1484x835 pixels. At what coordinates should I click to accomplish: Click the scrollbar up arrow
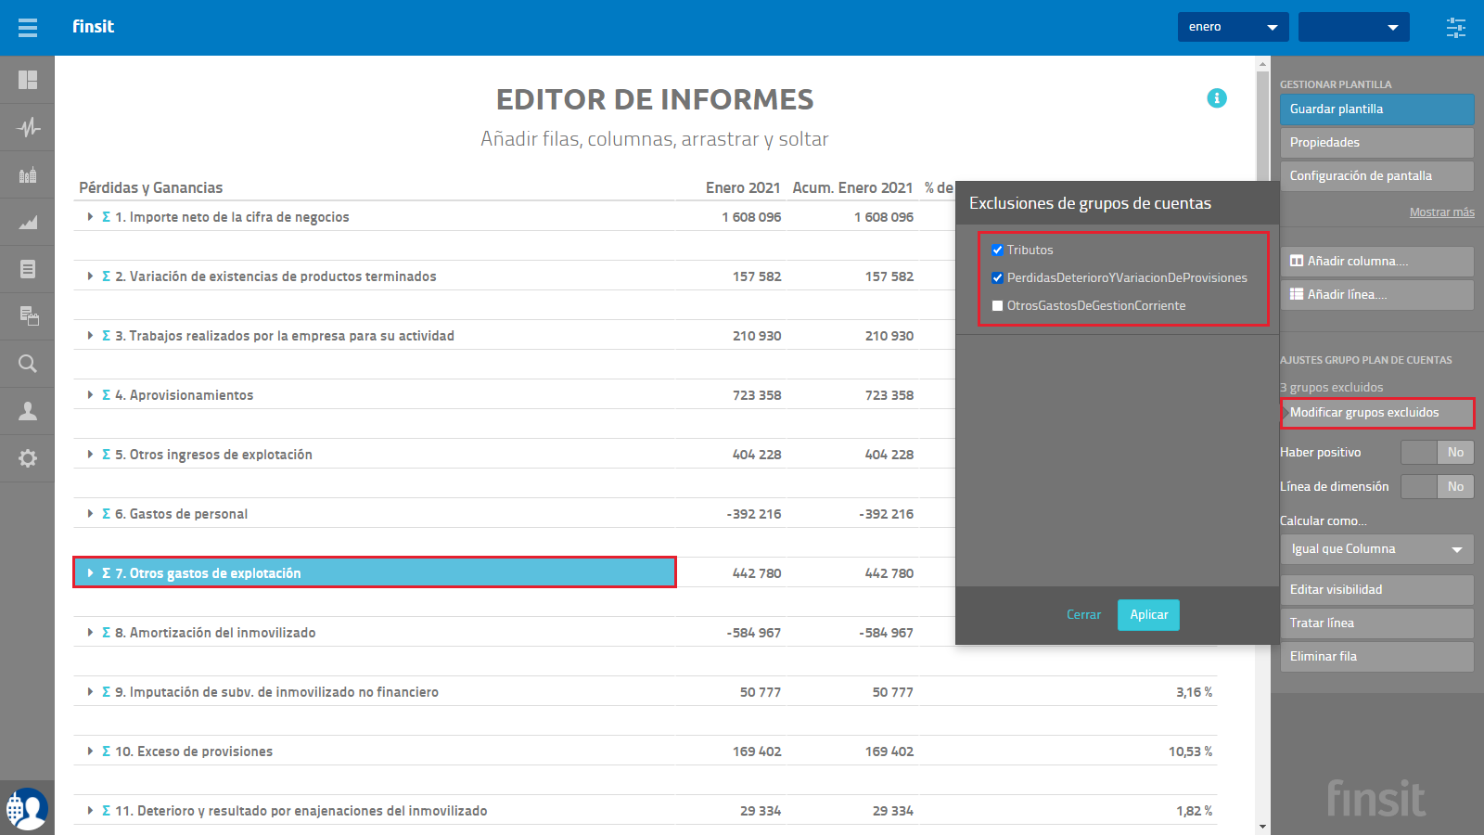(1262, 64)
